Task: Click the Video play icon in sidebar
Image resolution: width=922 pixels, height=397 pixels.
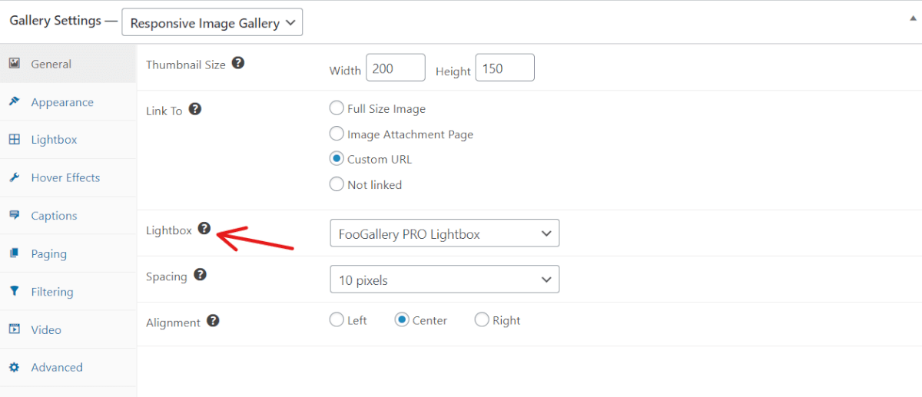Action: pos(14,329)
